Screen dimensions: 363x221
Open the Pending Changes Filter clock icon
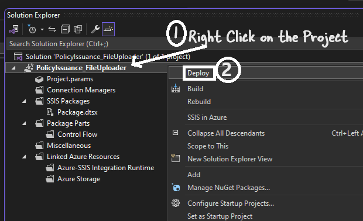click(x=32, y=29)
